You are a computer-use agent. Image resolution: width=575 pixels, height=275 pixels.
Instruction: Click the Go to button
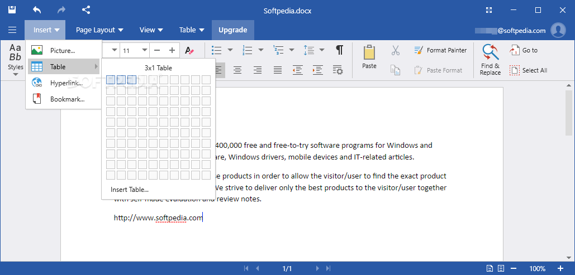coord(523,50)
